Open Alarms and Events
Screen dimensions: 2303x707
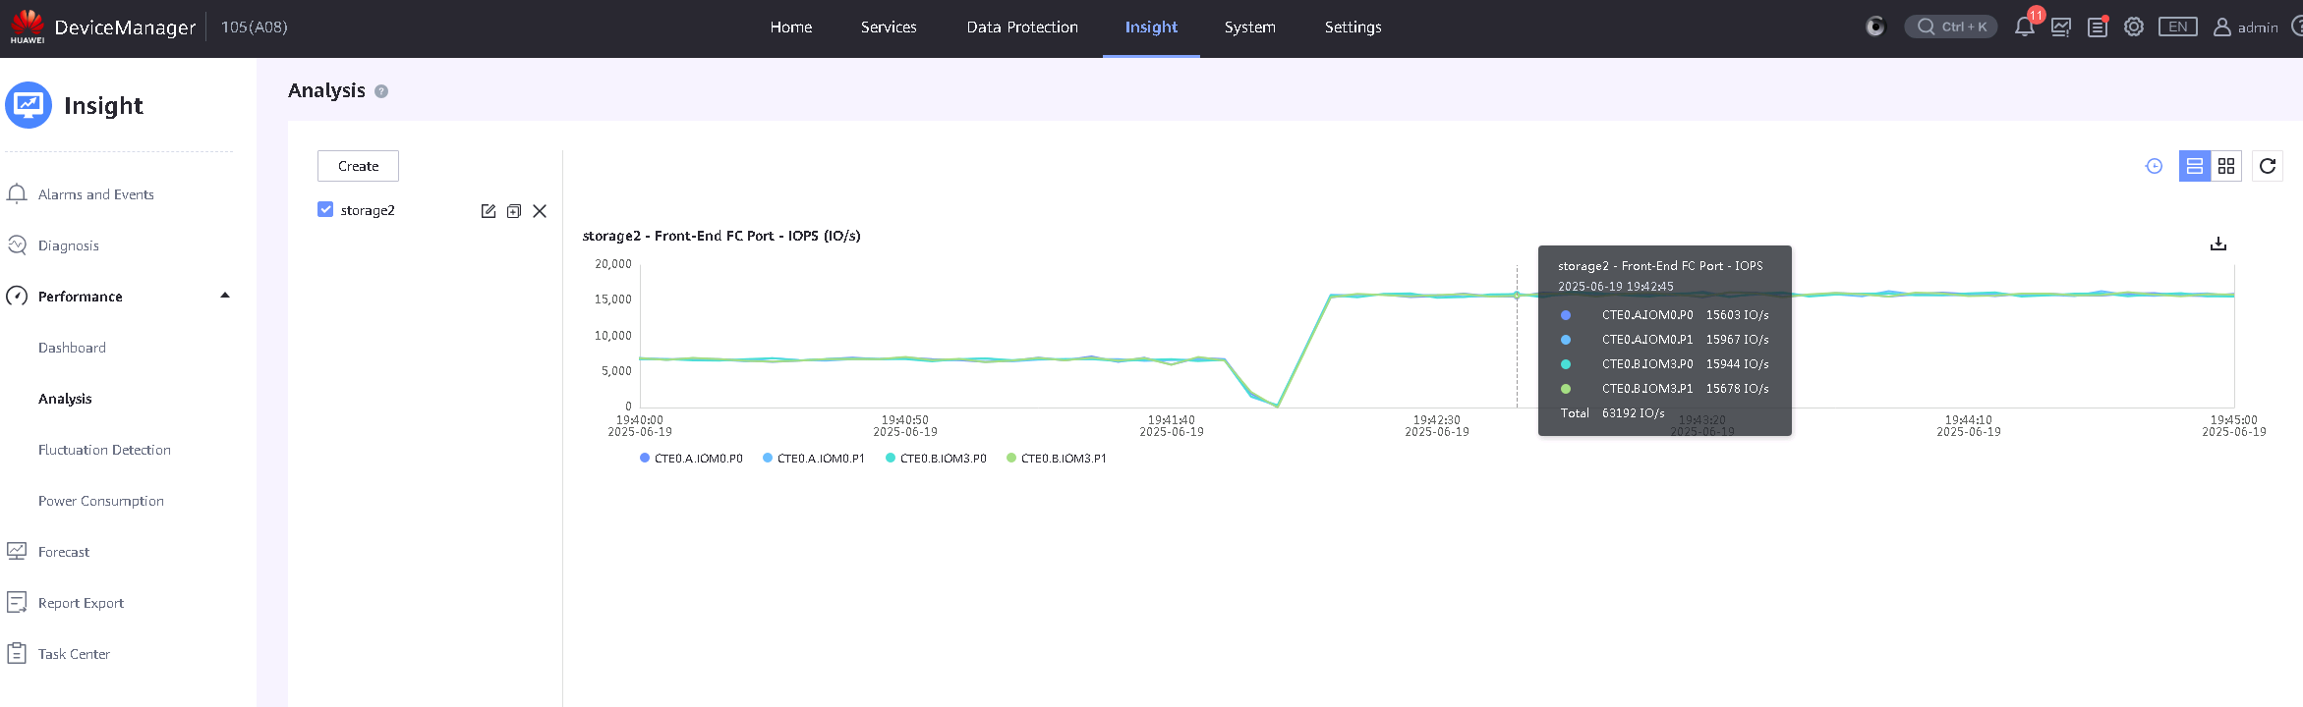click(x=96, y=194)
